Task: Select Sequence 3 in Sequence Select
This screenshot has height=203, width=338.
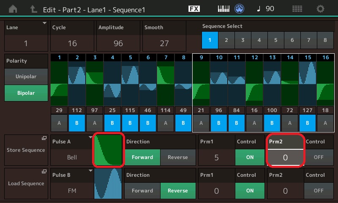Action: click(x=243, y=40)
